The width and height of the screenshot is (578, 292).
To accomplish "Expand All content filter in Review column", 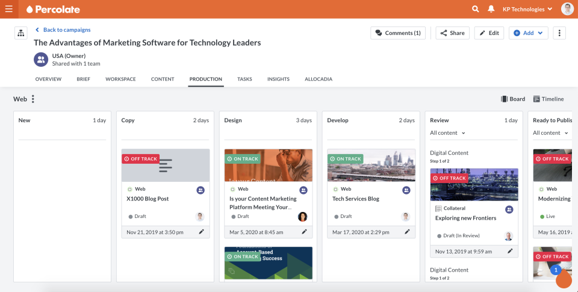I will [447, 133].
